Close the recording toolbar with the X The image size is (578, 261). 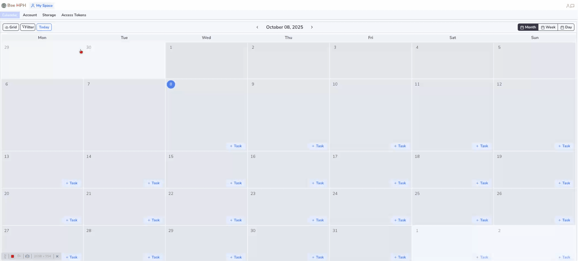pyautogui.click(x=57, y=256)
